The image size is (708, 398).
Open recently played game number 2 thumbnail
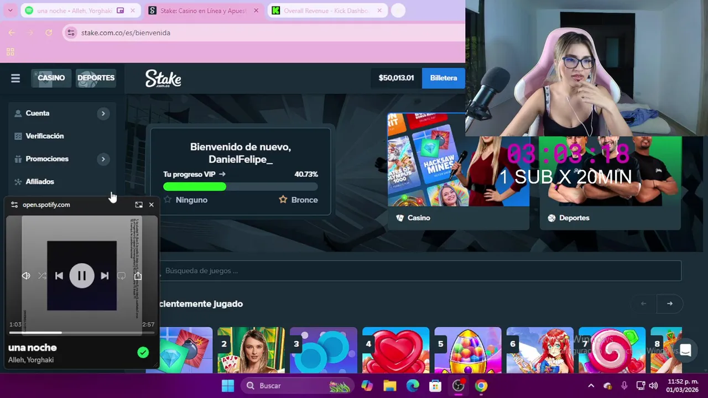(x=251, y=350)
